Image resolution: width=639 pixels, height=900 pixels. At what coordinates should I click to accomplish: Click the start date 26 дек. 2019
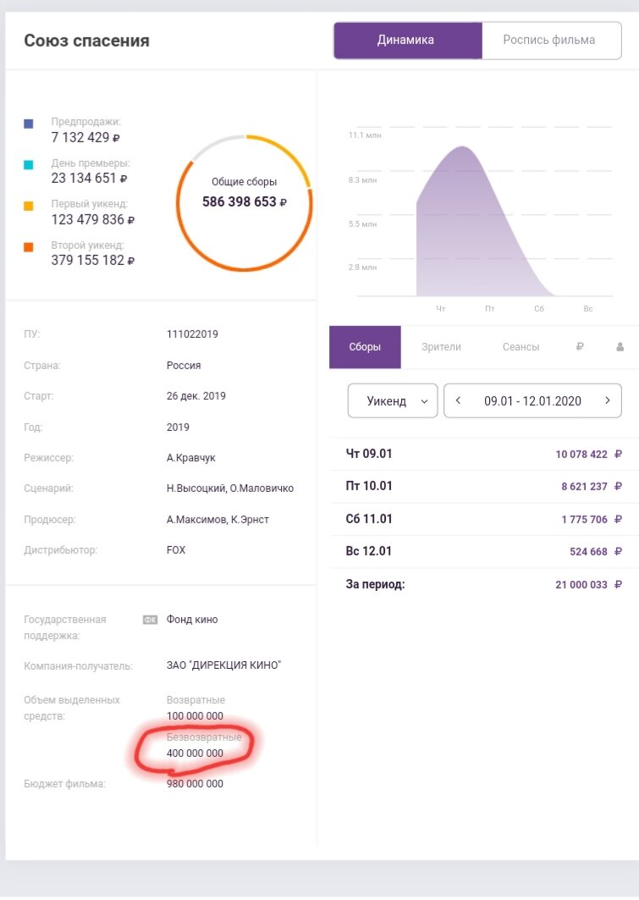tap(196, 396)
